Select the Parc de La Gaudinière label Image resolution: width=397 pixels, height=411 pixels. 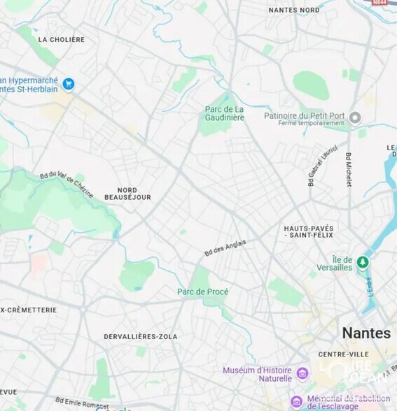(x=225, y=113)
